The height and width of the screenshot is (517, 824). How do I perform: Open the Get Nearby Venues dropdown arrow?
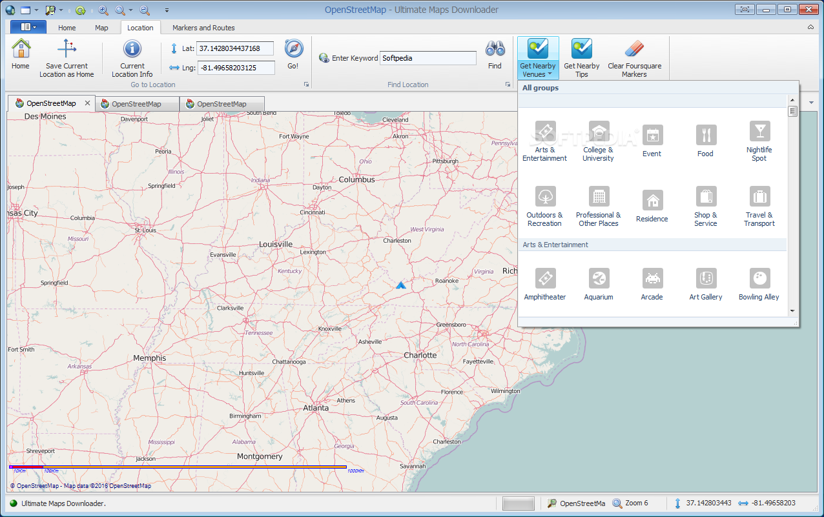tap(550, 74)
